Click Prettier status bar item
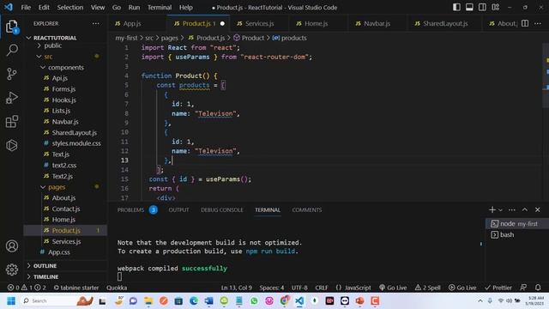549x309 pixels. (498, 288)
